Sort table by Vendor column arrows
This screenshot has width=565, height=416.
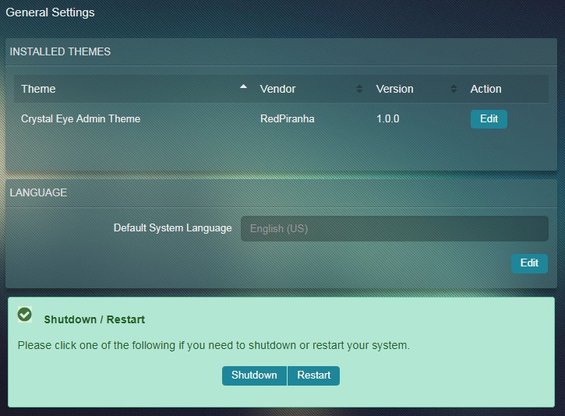pyautogui.click(x=359, y=89)
